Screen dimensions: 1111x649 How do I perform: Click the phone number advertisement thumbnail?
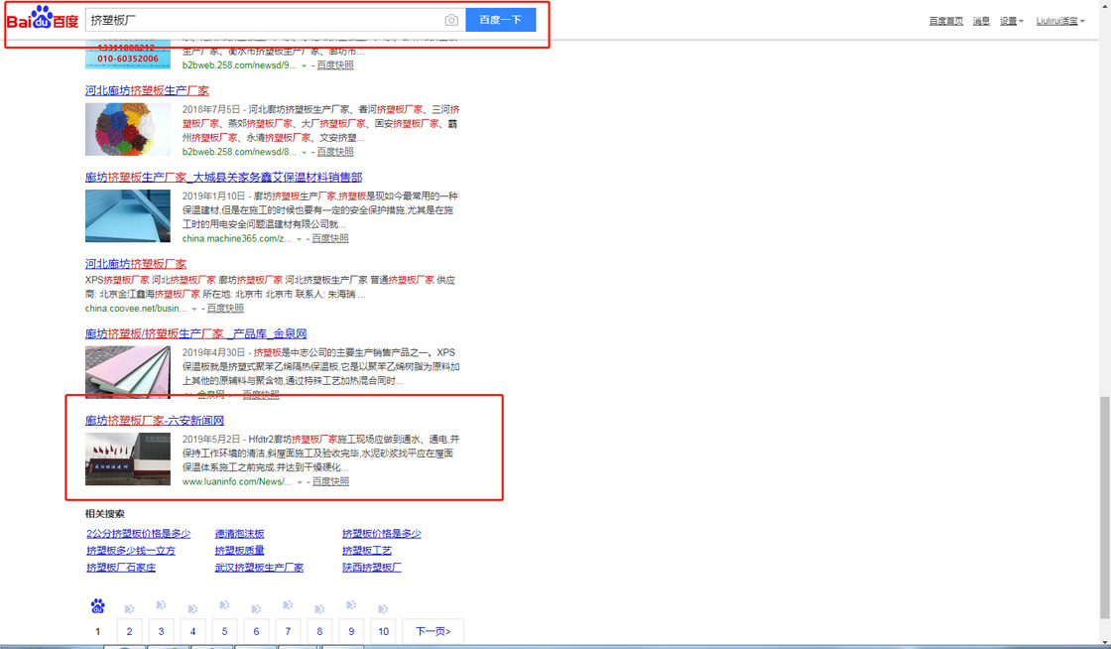pyautogui.click(x=128, y=55)
